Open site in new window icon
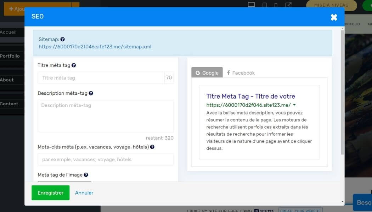Viewport: 372px width, 212px height. [288, 5]
